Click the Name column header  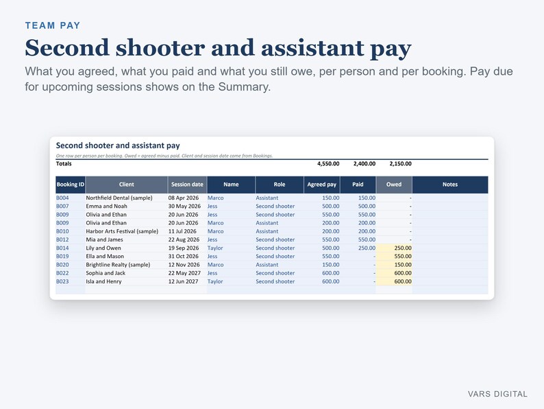(x=231, y=185)
